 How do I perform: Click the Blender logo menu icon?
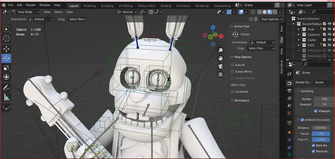tap(4, 5)
